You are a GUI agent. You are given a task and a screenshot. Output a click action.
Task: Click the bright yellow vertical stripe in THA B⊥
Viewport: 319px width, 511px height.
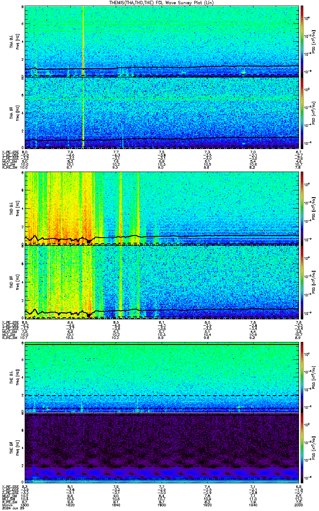(83, 41)
